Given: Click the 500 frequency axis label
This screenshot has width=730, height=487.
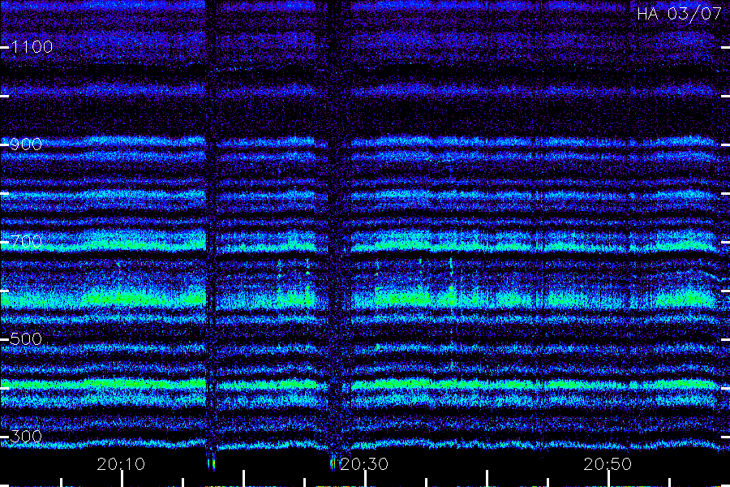Looking at the screenshot, I should pyautogui.click(x=26, y=338).
